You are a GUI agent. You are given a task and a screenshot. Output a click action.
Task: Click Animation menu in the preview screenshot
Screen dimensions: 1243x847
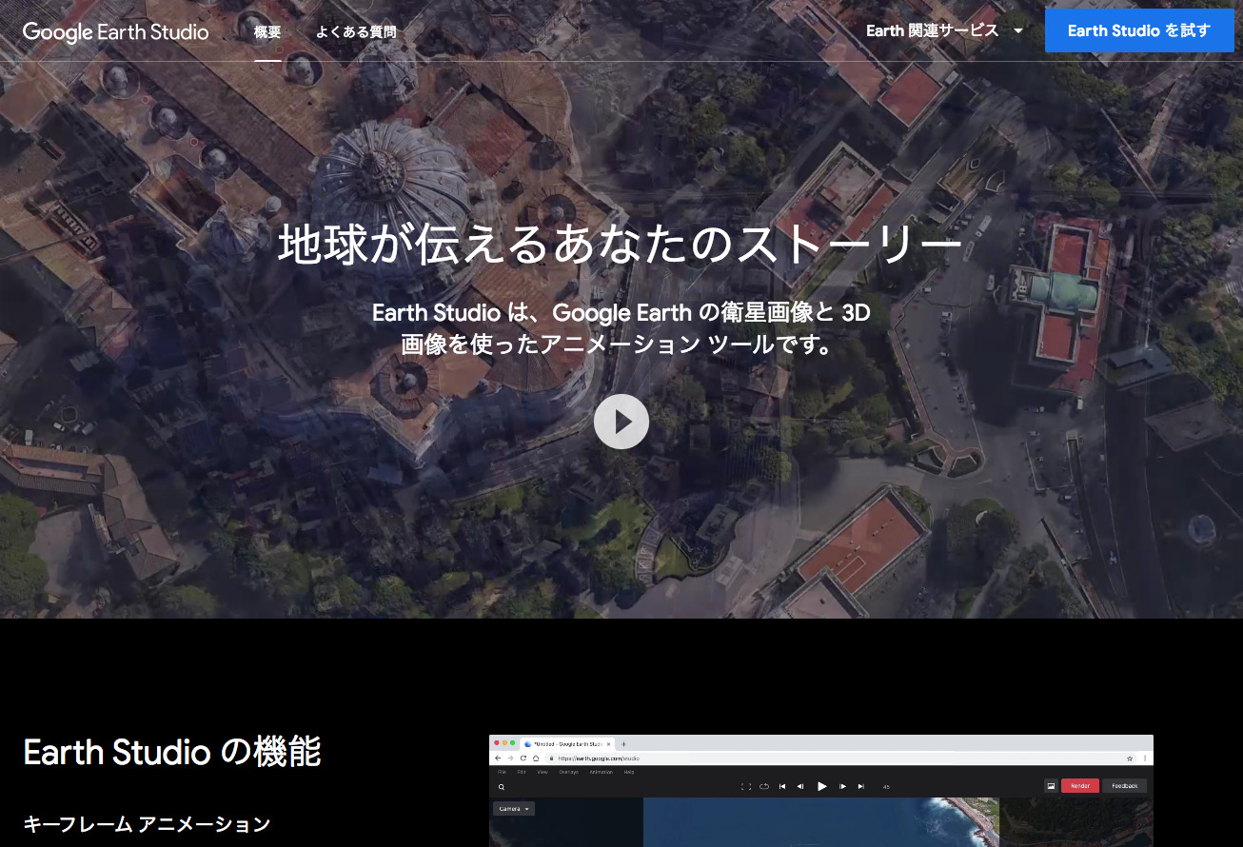(602, 772)
